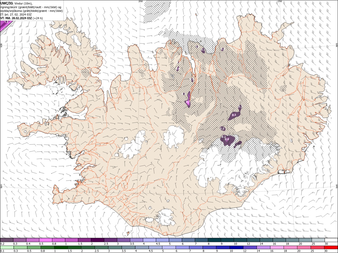Pick the white swatch at 30 in upper scale
This screenshot has width=338, height=253.
tap(331, 240)
